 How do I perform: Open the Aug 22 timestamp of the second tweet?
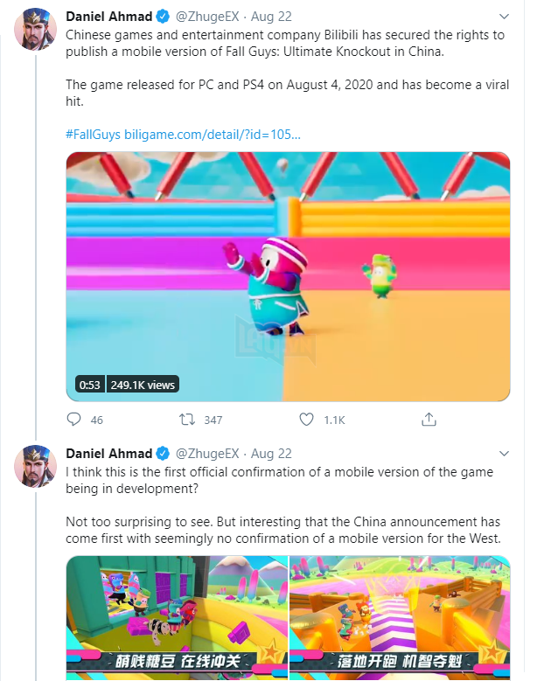[271, 454]
